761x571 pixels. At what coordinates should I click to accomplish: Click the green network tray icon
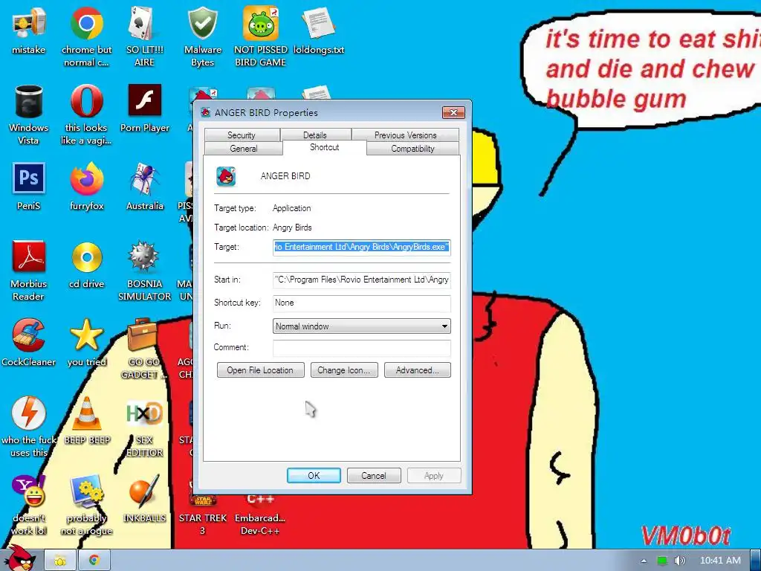(662, 561)
